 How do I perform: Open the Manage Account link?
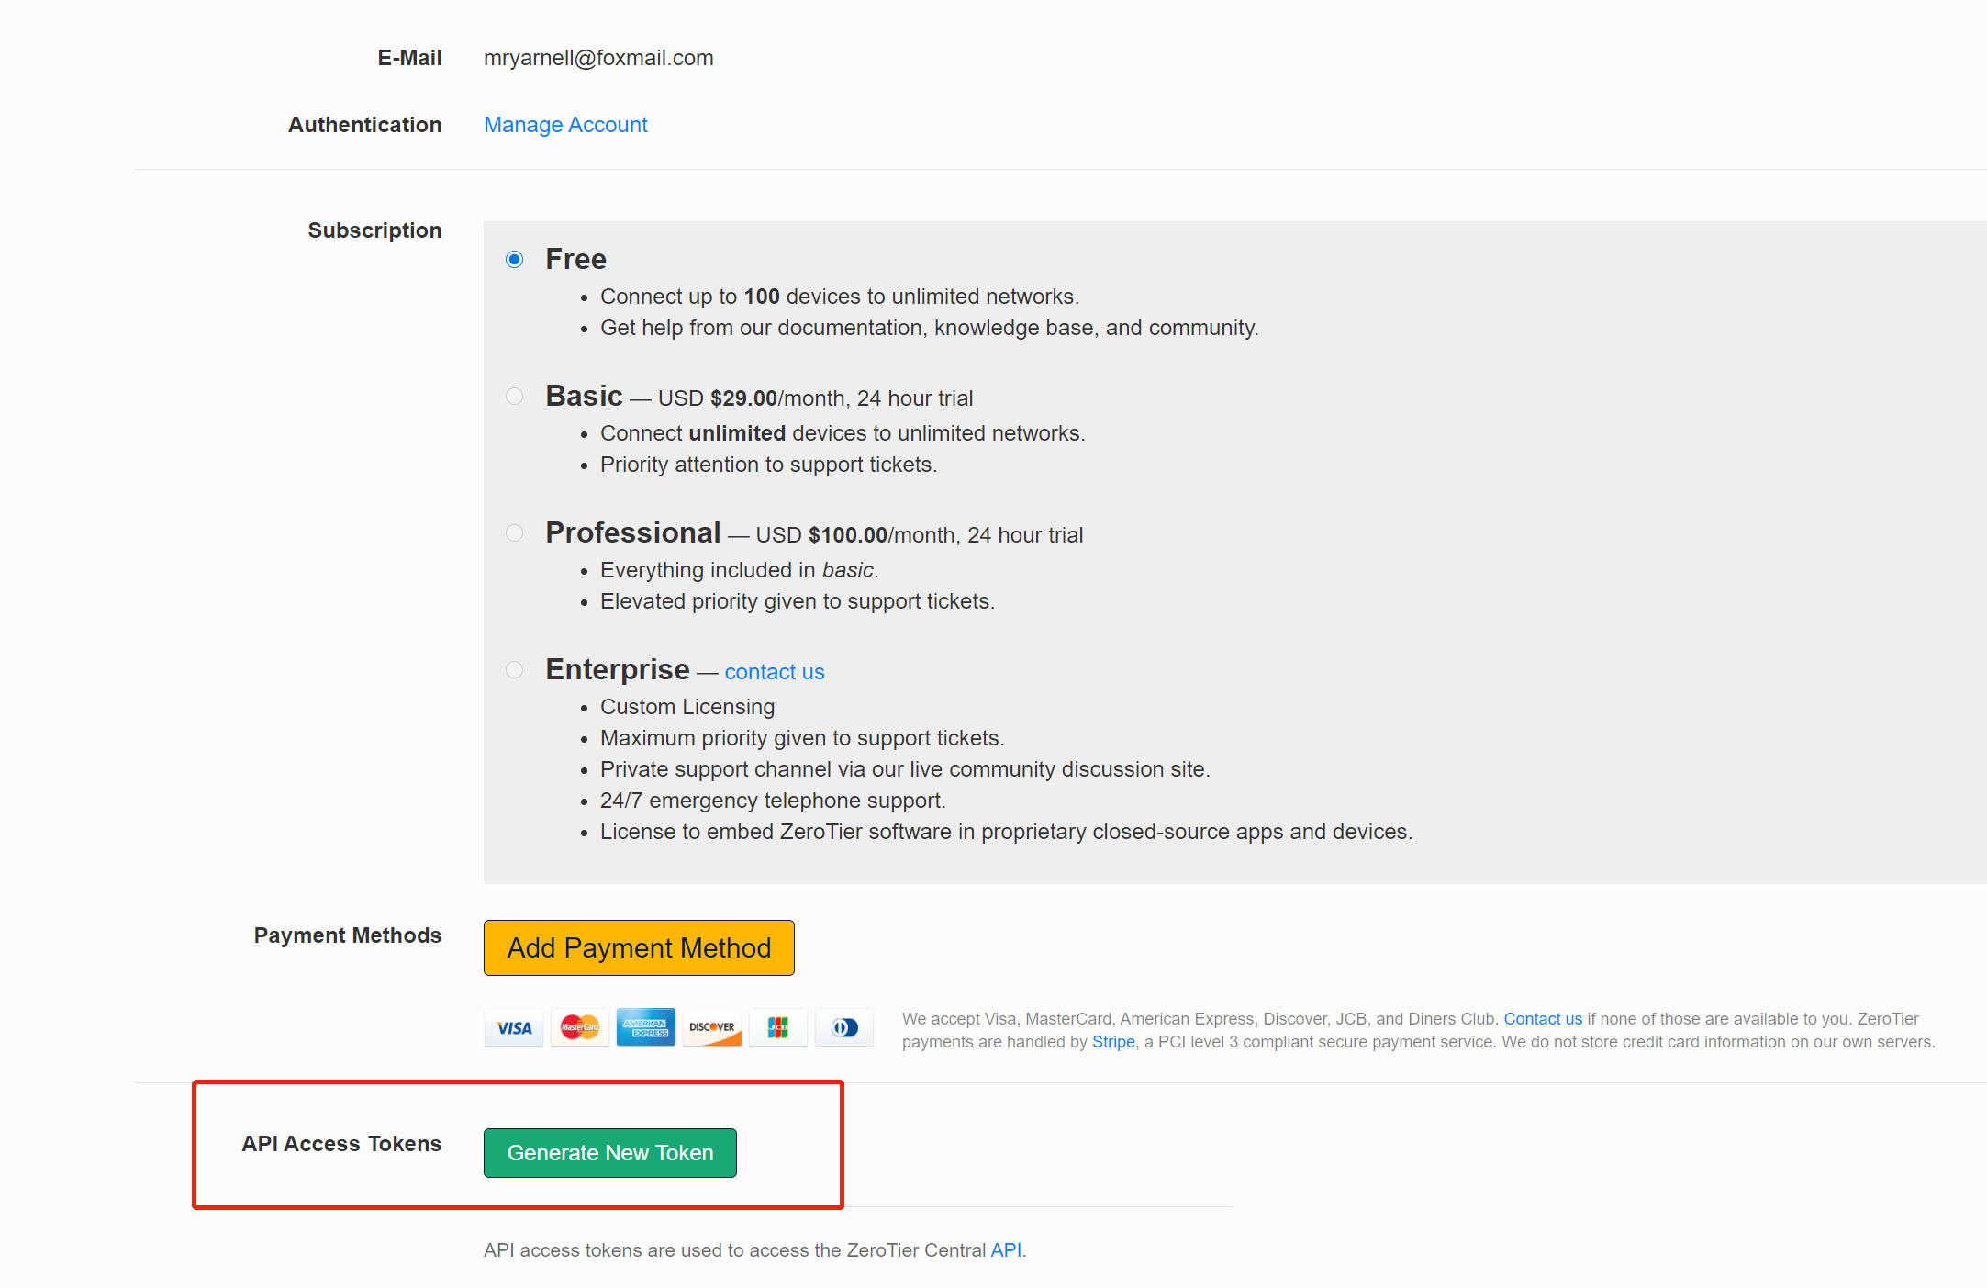click(565, 125)
